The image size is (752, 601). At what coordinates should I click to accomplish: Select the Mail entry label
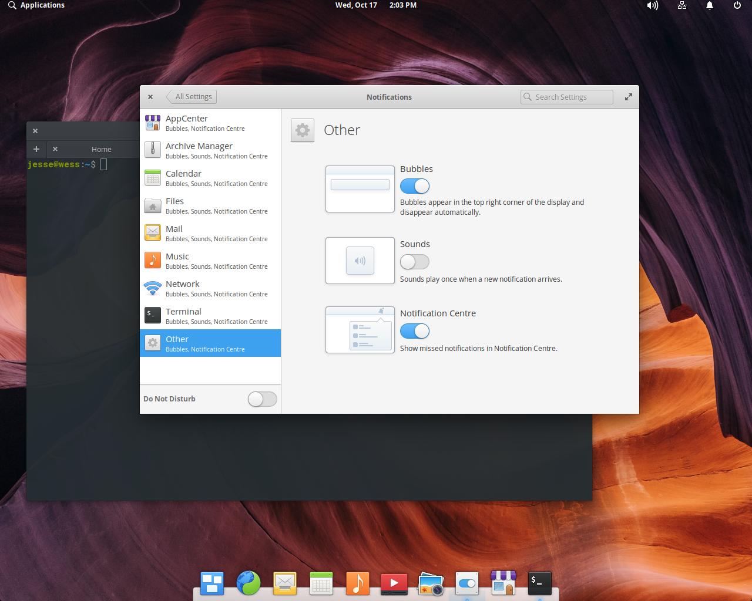pos(174,229)
